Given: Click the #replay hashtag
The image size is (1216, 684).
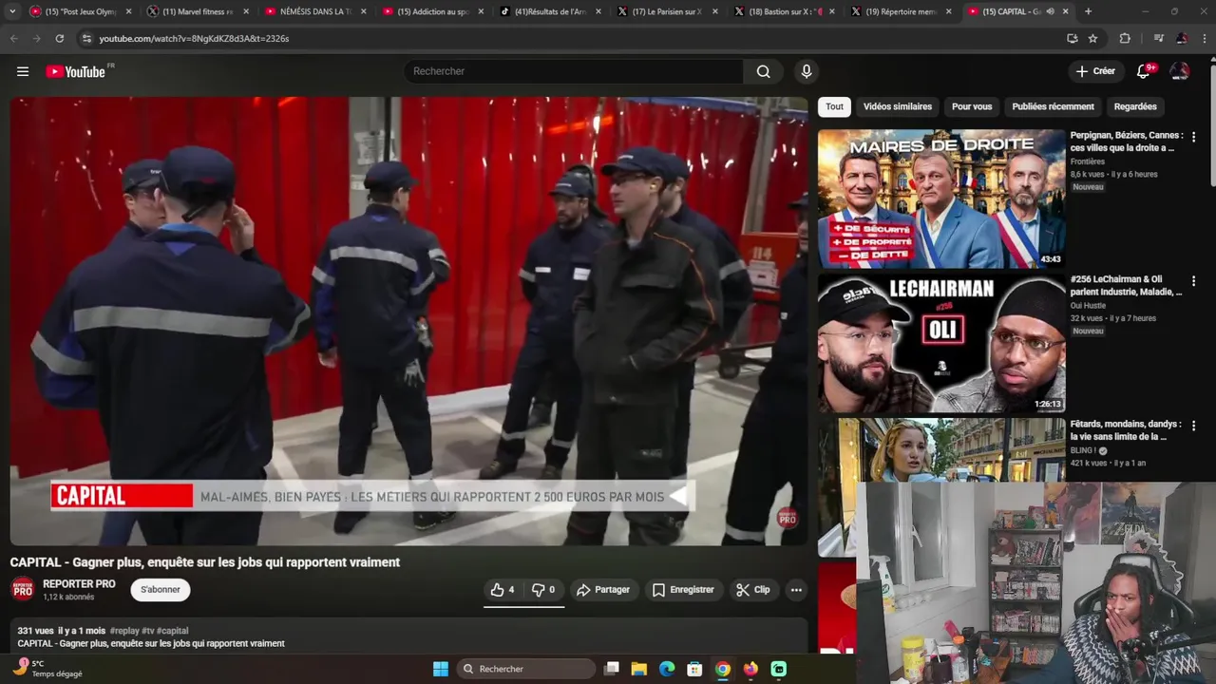Looking at the screenshot, I should click(x=123, y=631).
